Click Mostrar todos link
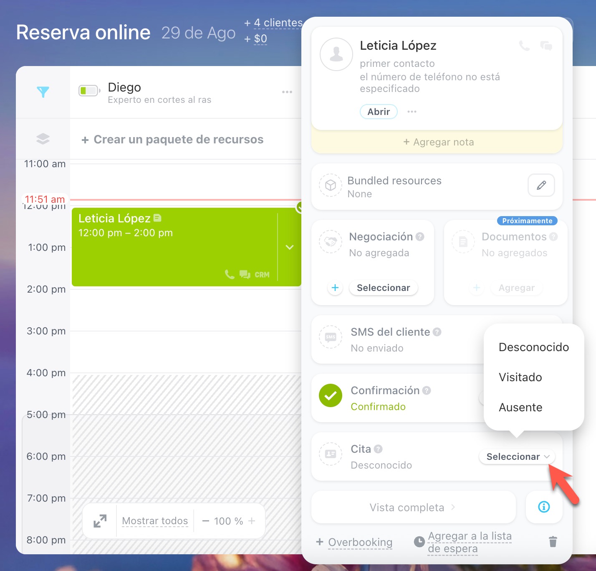This screenshot has height=571, width=596. [155, 521]
